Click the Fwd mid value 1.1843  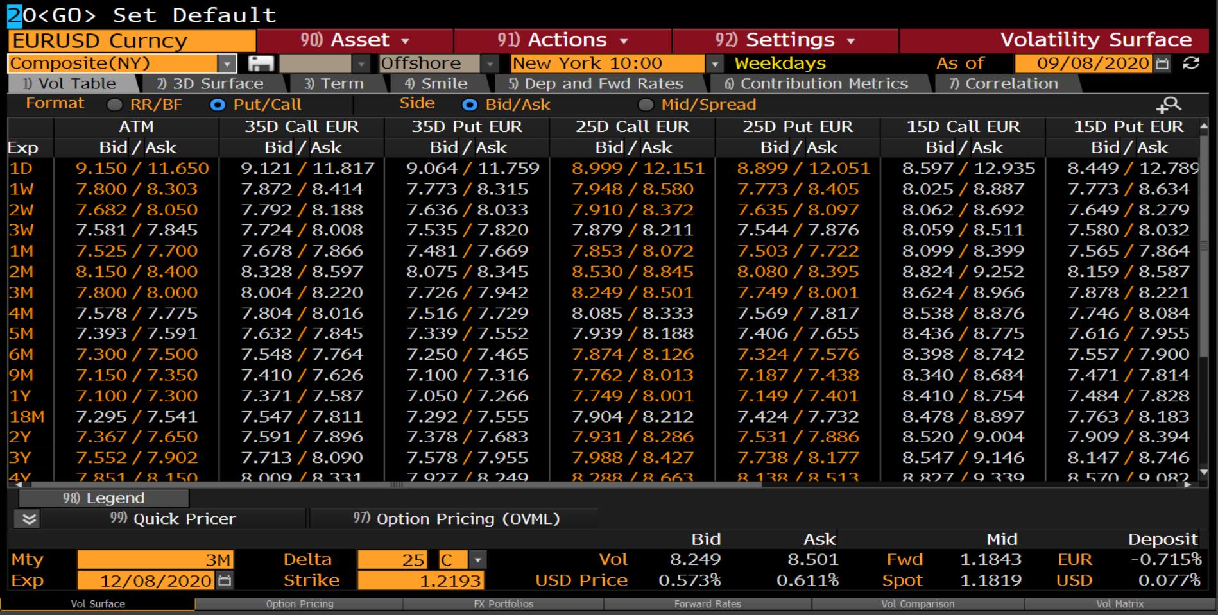990,560
